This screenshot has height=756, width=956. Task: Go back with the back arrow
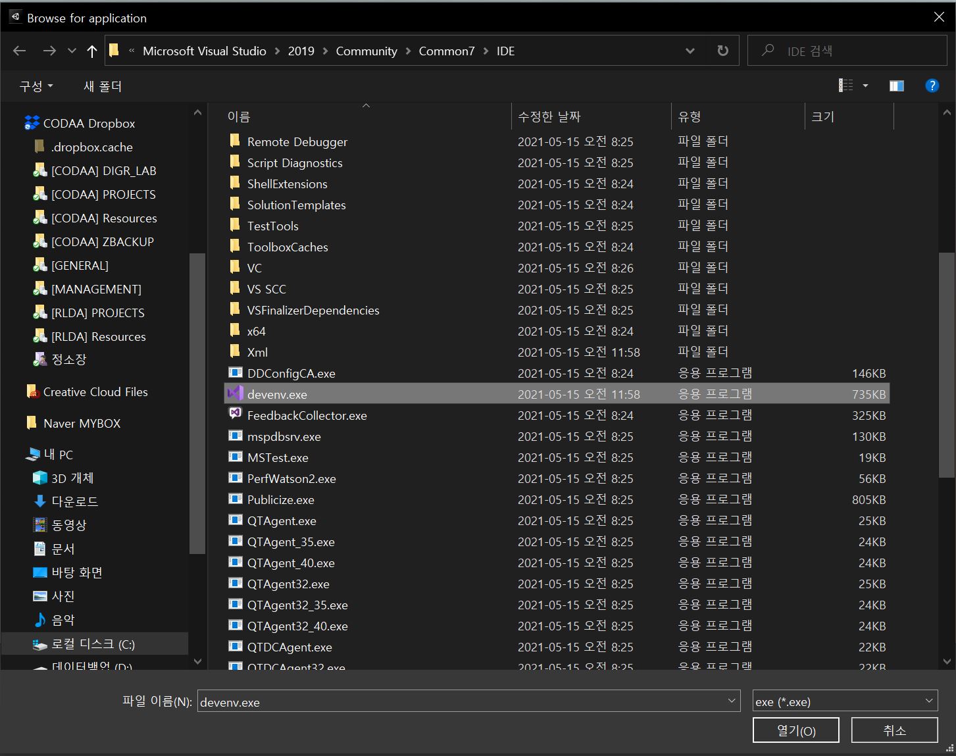pos(20,51)
